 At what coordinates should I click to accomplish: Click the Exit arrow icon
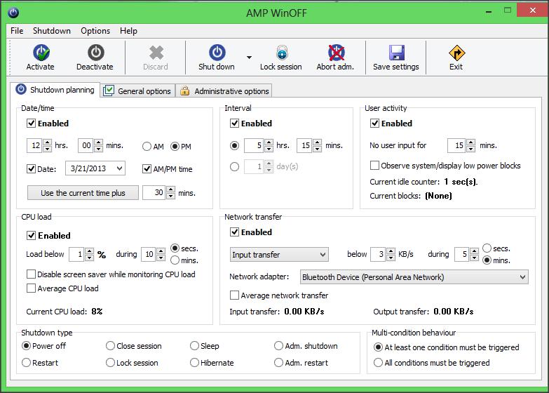[x=456, y=53]
